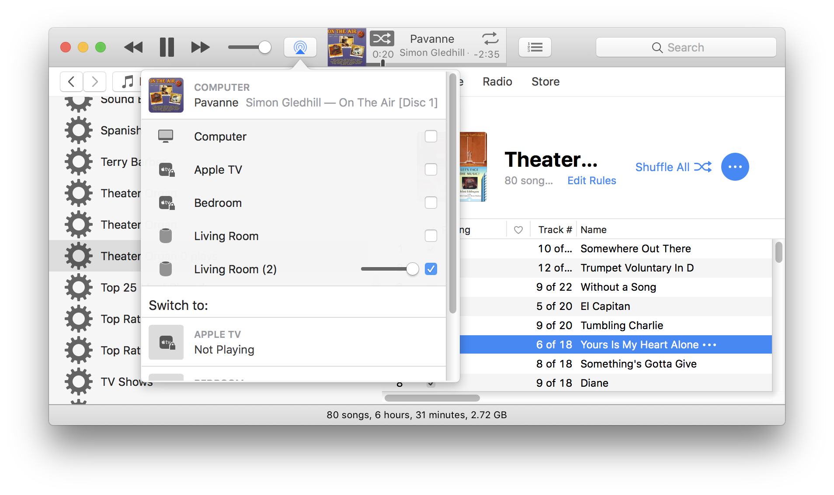This screenshot has height=495, width=834.
Task: Click the forward navigation chevron
Action: pyautogui.click(x=94, y=82)
